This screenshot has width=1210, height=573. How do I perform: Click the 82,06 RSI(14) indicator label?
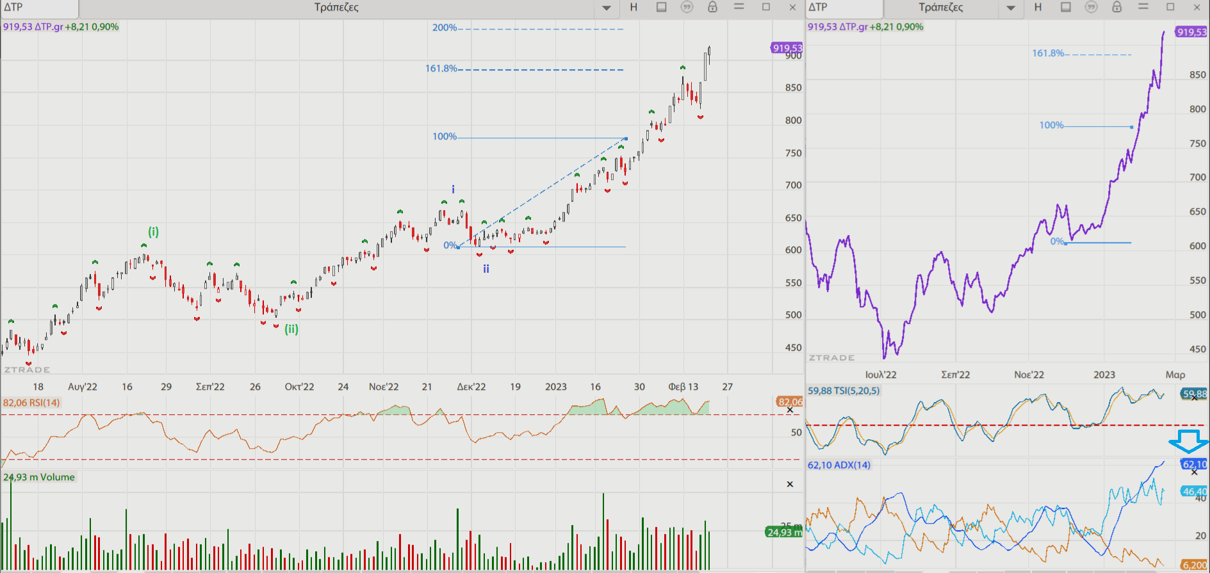(31, 403)
